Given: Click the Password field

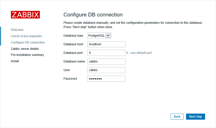Looking at the screenshot, I should 106,79.
